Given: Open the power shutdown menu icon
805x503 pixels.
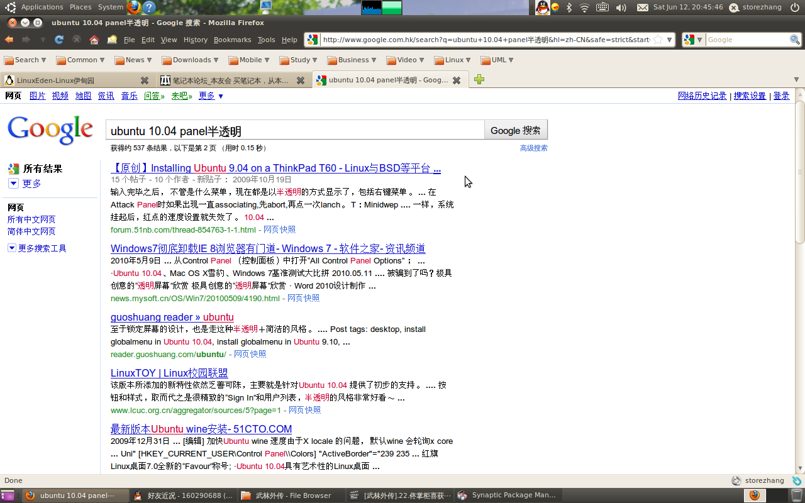Looking at the screenshot, I should [x=795, y=8].
